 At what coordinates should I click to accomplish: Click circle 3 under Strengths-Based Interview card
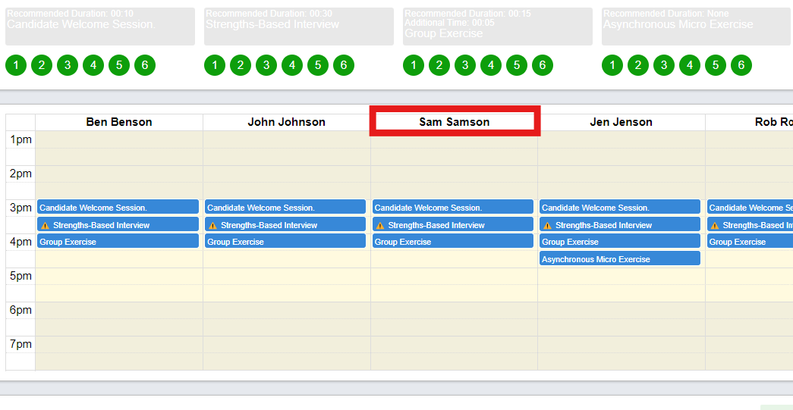(x=266, y=65)
